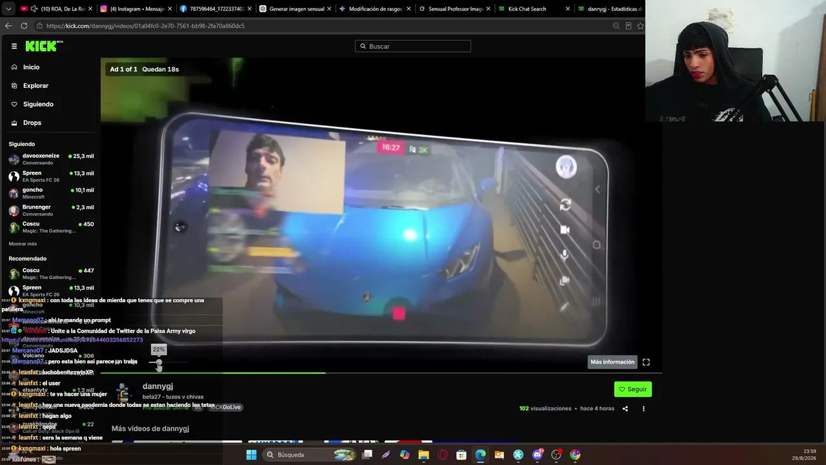This screenshot has height=465, width=826.
Task: Share the video with the share icon
Action: 625,409
